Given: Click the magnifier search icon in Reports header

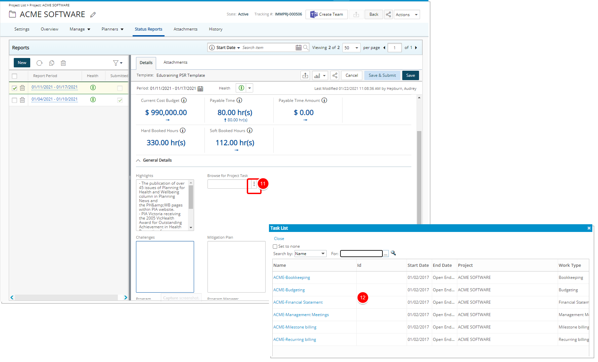Looking at the screenshot, I should click(x=306, y=48).
